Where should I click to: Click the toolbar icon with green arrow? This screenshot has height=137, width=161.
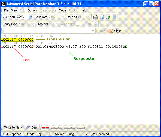[x=108, y=17]
